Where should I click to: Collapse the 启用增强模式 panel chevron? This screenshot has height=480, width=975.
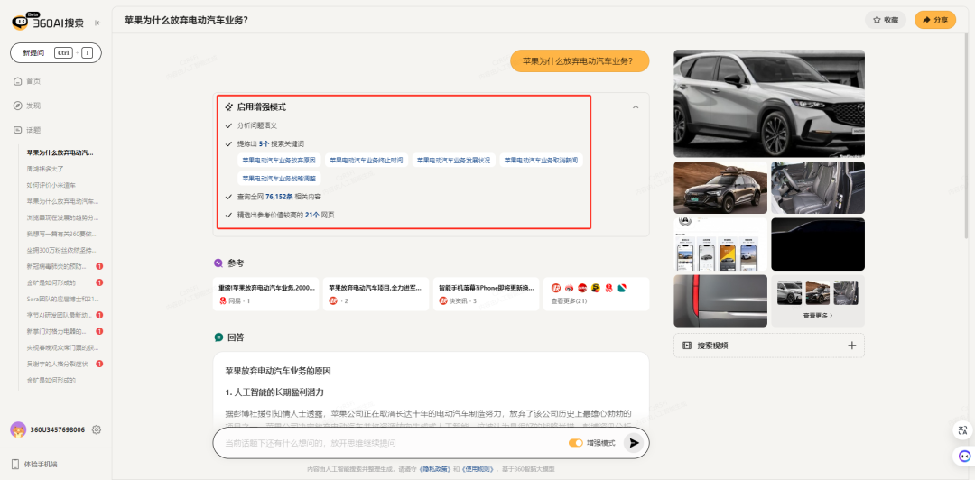coord(636,106)
